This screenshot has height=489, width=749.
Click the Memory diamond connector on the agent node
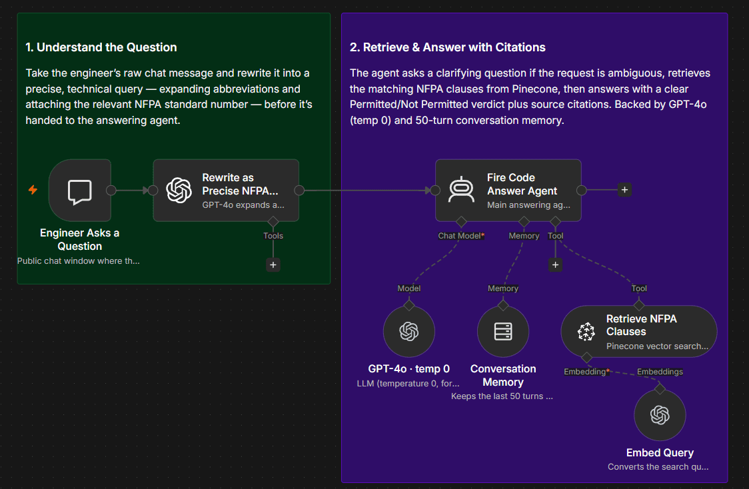[524, 221]
